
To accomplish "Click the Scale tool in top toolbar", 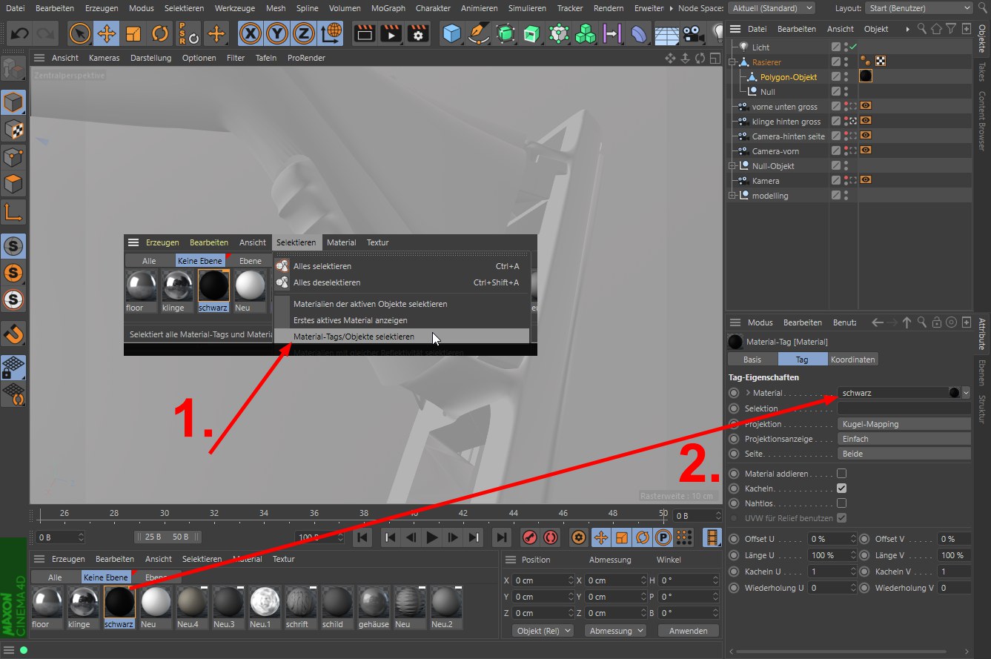I will [133, 33].
